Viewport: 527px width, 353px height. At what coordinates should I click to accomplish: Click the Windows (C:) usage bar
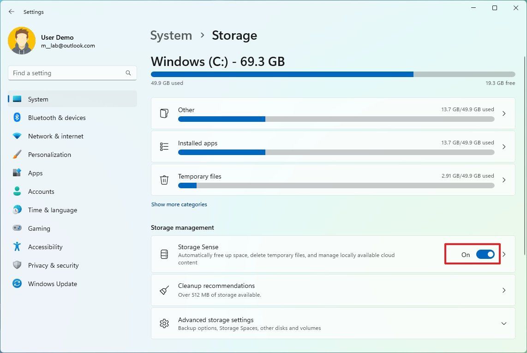click(x=333, y=74)
